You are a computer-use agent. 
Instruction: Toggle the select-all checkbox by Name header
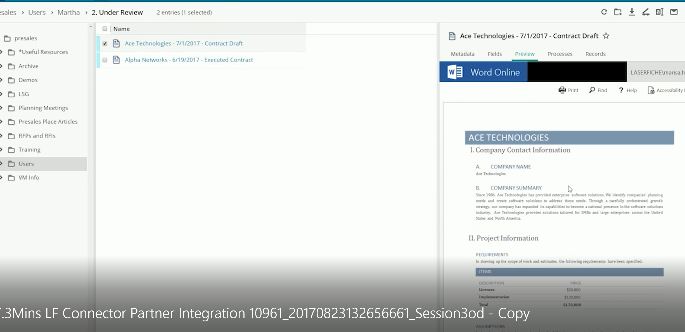tap(105, 29)
